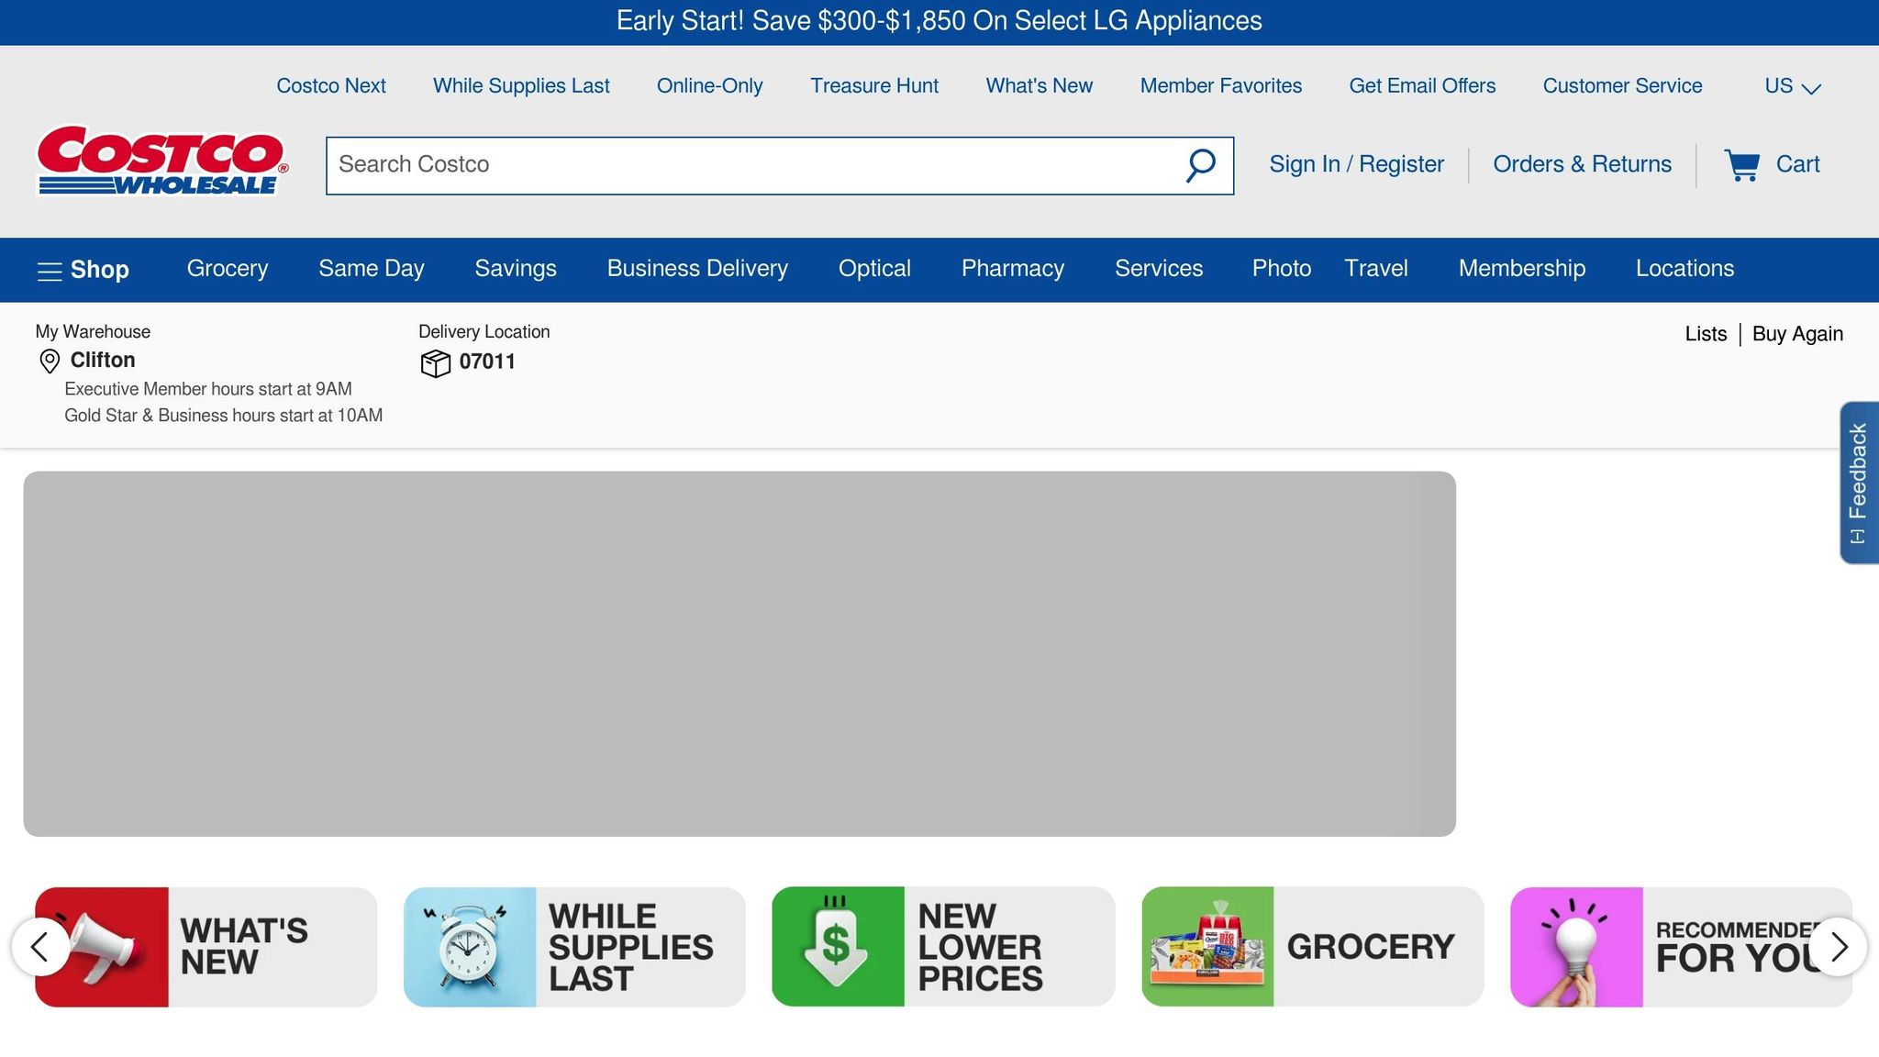Open the Photo menu item
Image resolution: width=1879 pixels, height=1057 pixels.
tap(1282, 269)
